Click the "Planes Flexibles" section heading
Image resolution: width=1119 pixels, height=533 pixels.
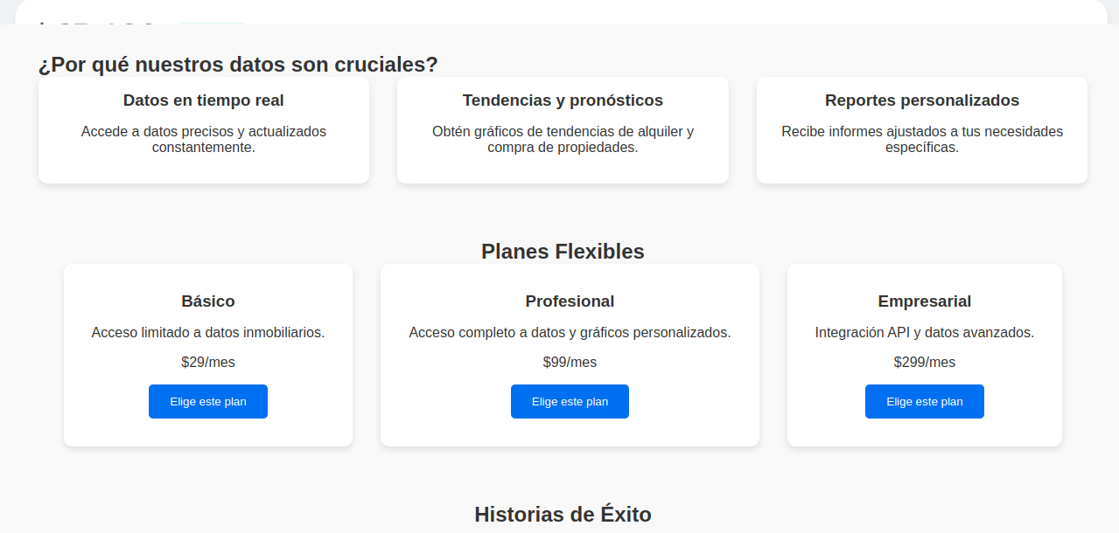(563, 252)
